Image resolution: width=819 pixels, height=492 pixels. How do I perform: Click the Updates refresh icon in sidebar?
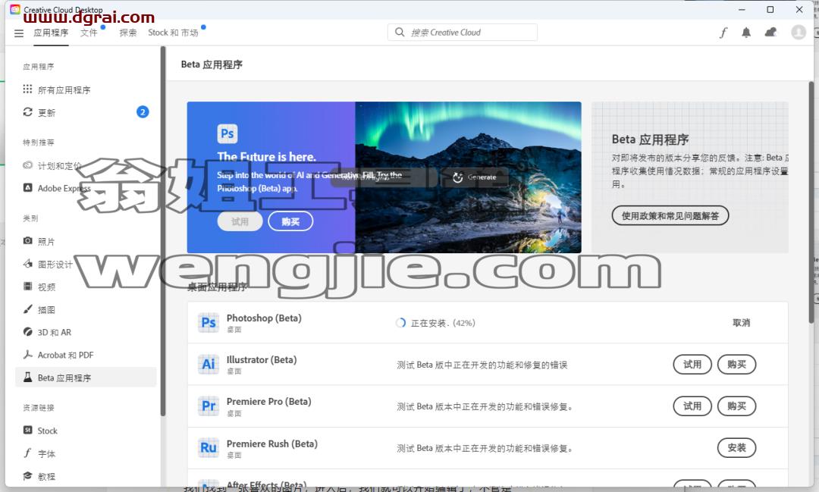pyautogui.click(x=28, y=111)
